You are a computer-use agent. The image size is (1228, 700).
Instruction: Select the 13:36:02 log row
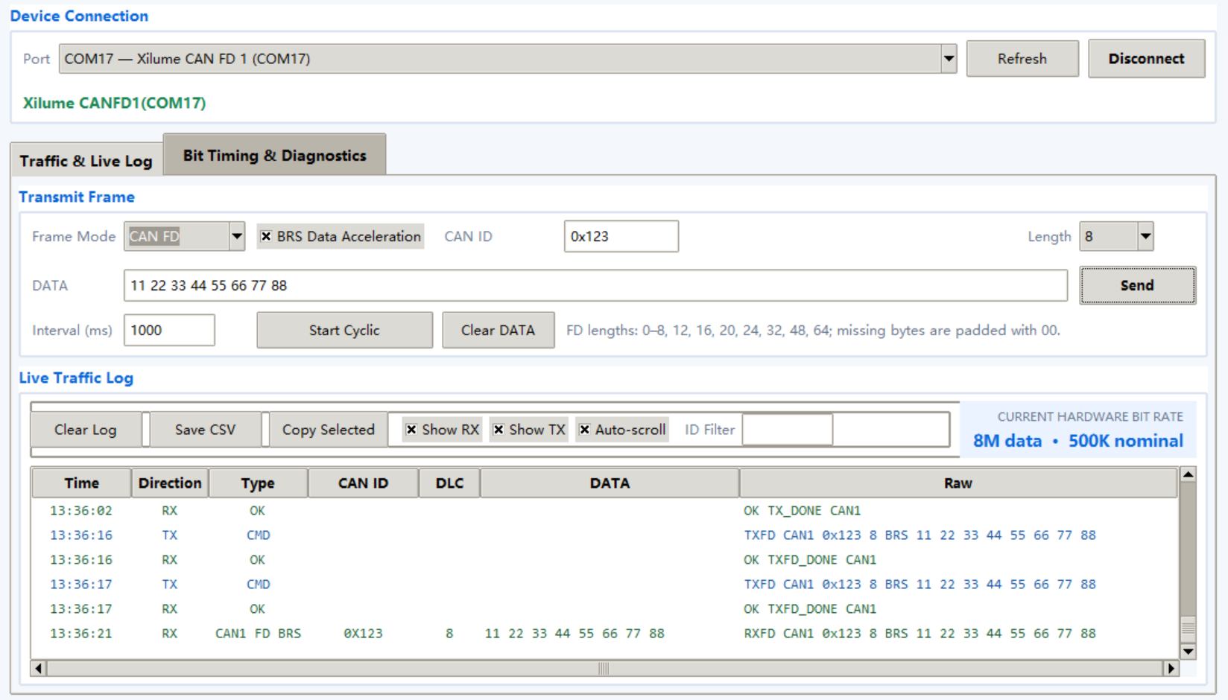coord(604,511)
